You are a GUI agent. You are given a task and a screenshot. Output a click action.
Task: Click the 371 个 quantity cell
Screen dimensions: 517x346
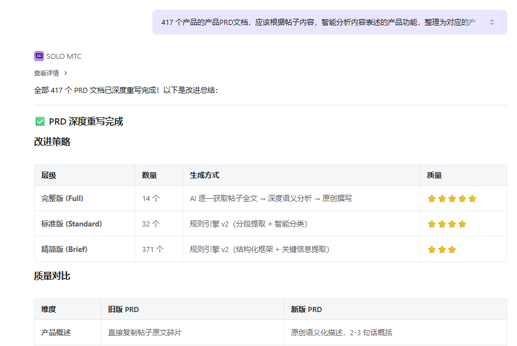point(153,249)
